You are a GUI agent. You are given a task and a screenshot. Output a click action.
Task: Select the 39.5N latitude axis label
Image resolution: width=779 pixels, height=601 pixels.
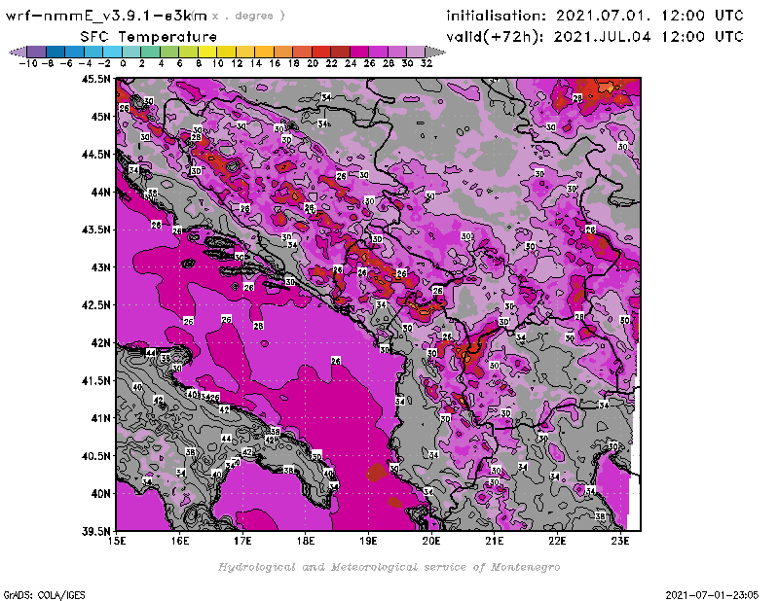[95, 531]
